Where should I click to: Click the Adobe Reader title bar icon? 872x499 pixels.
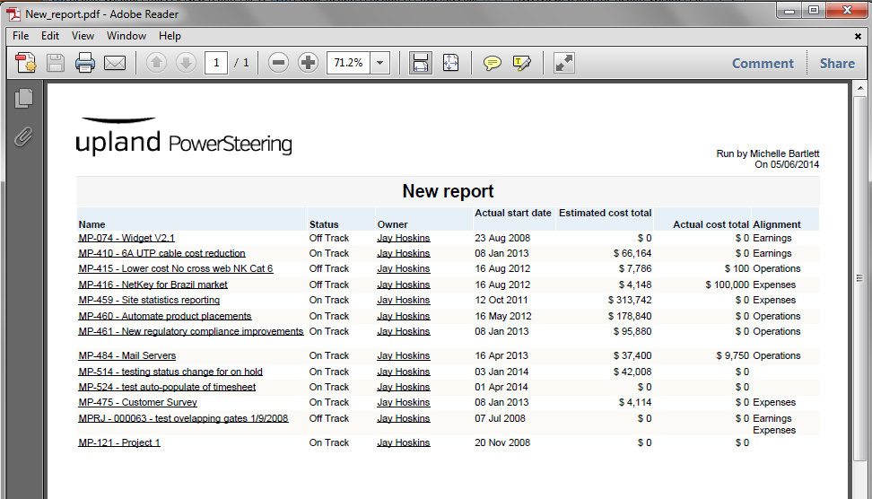point(13,13)
